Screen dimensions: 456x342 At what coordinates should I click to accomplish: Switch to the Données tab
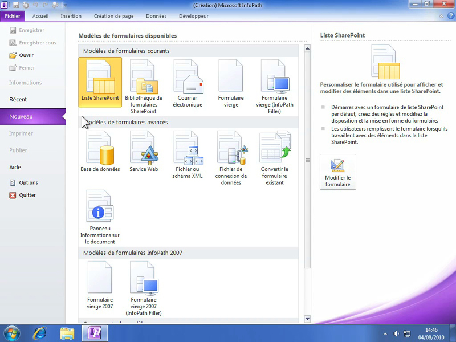pos(156,16)
